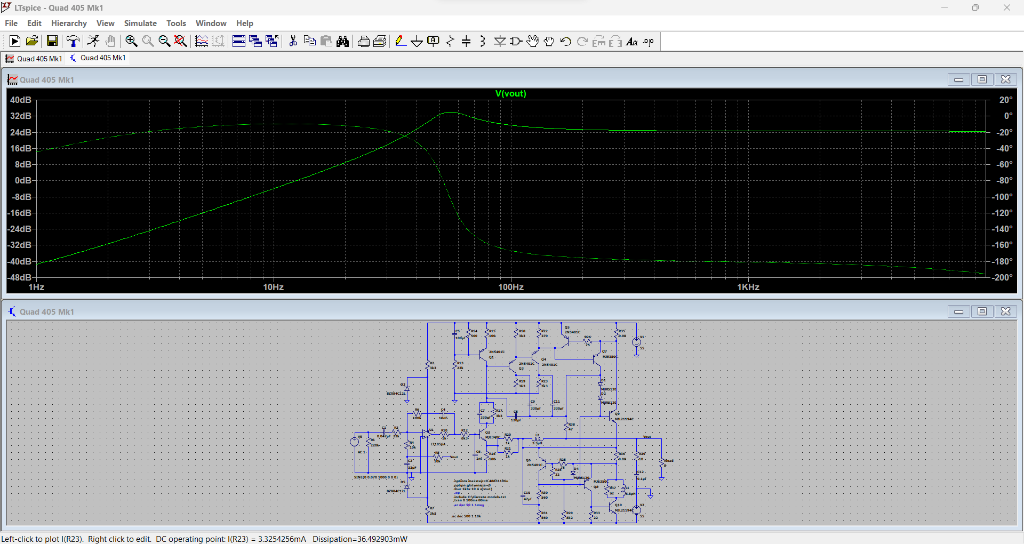Image resolution: width=1024 pixels, height=544 pixels.
Task: Cascade windows toolbar icon
Action: [255, 41]
